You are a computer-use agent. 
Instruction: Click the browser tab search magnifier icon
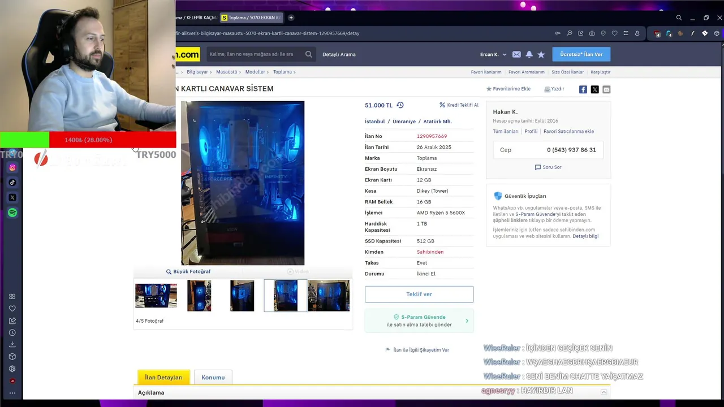tap(679, 18)
